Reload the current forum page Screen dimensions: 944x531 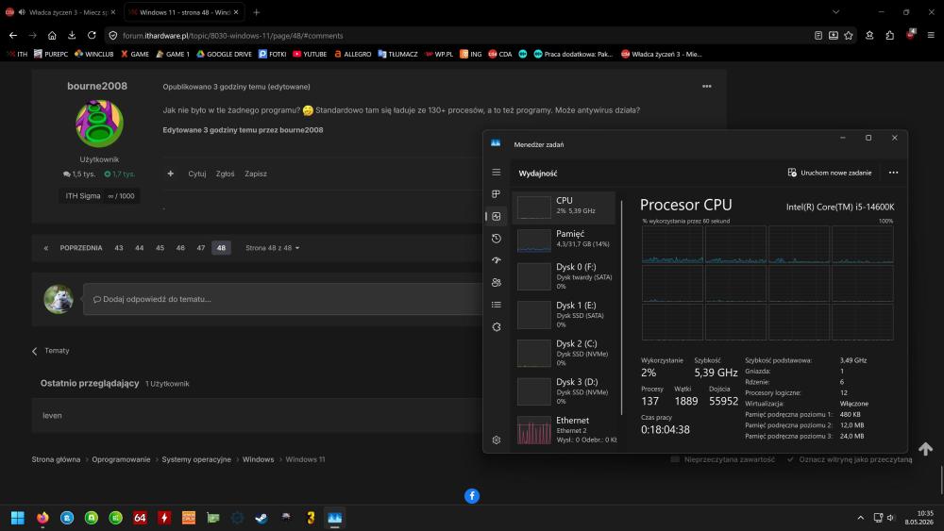[x=92, y=36]
